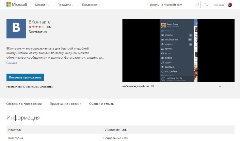This screenshot has height=141, width=240.
Task: Select the мобильном устройстве screenshot filter
Action: [x=136, y=86]
